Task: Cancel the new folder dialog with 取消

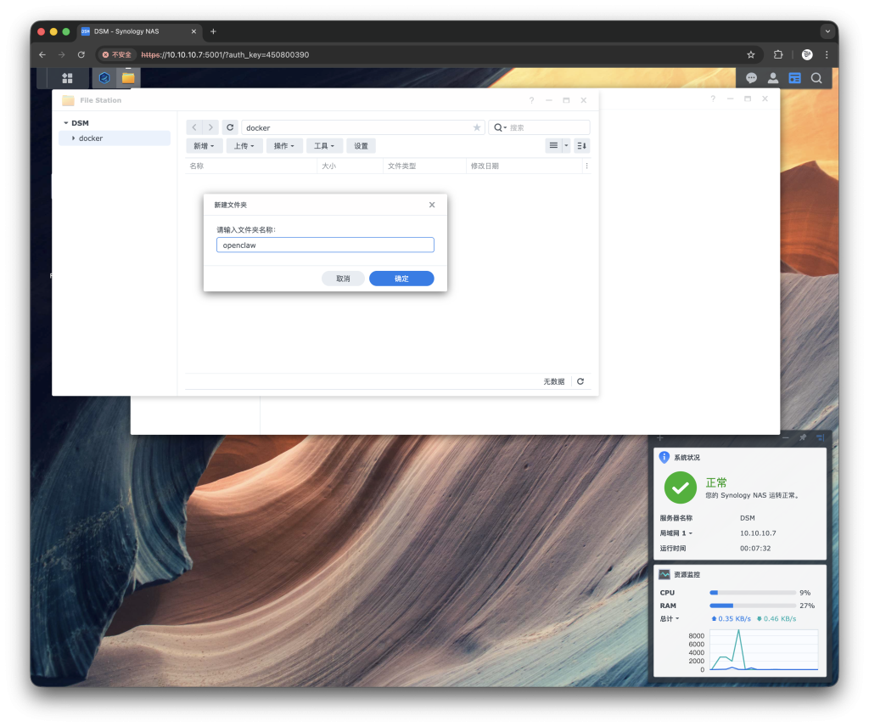Action: 343,279
